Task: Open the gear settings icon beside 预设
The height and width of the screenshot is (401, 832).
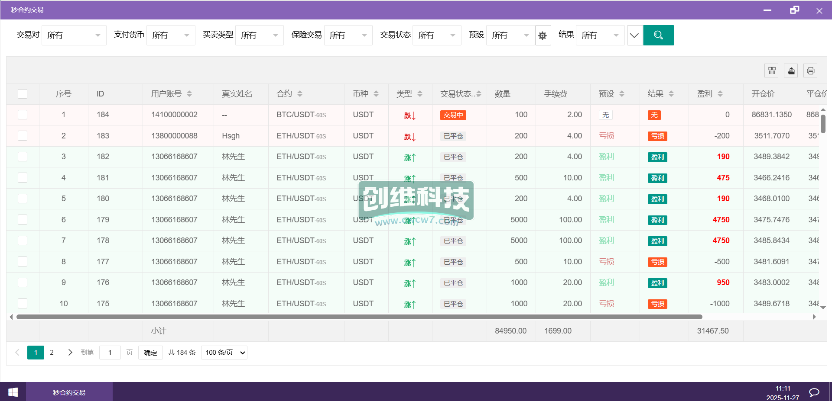Action: click(x=543, y=35)
